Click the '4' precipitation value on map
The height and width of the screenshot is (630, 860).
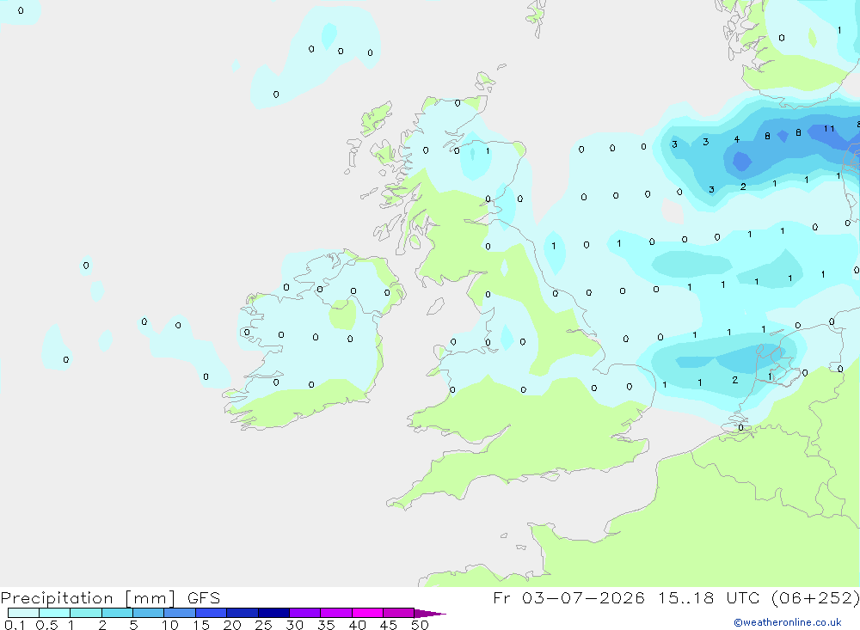coord(737,139)
